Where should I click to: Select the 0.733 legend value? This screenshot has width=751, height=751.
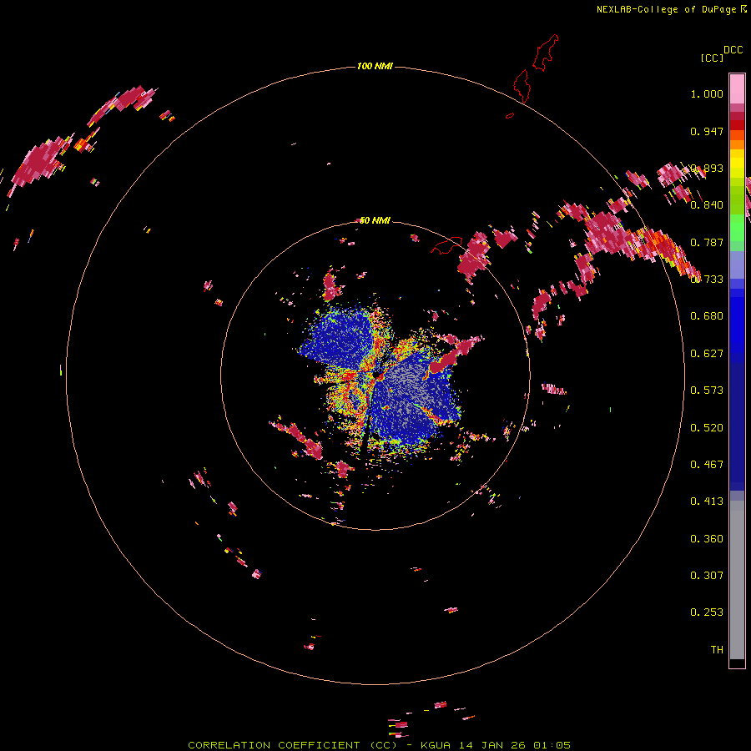[x=707, y=280]
